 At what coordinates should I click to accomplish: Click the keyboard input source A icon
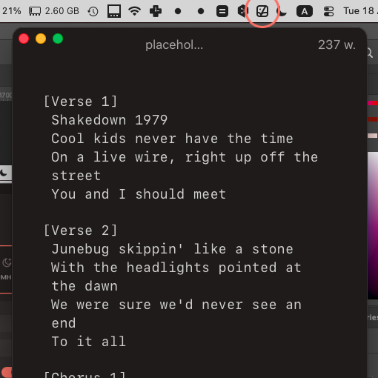pos(305,11)
